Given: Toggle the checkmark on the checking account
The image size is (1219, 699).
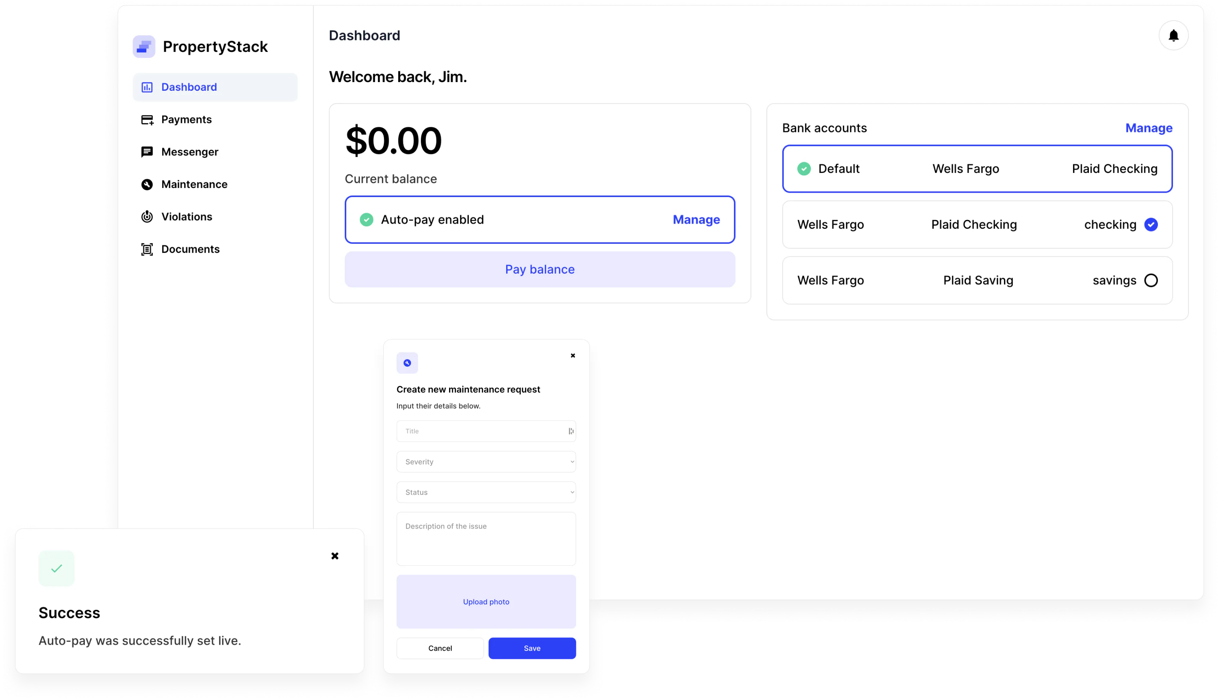Looking at the screenshot, I should [x=1151, y=224].
